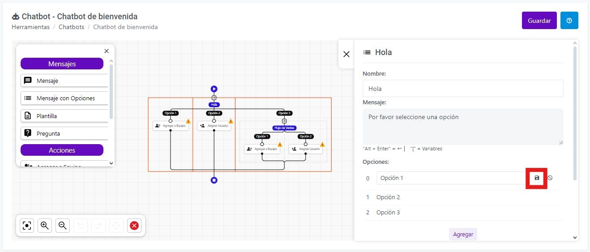This screenshot has width=590, height=252.
Task: Click the Guardar button
Action: tap(539, 21)
